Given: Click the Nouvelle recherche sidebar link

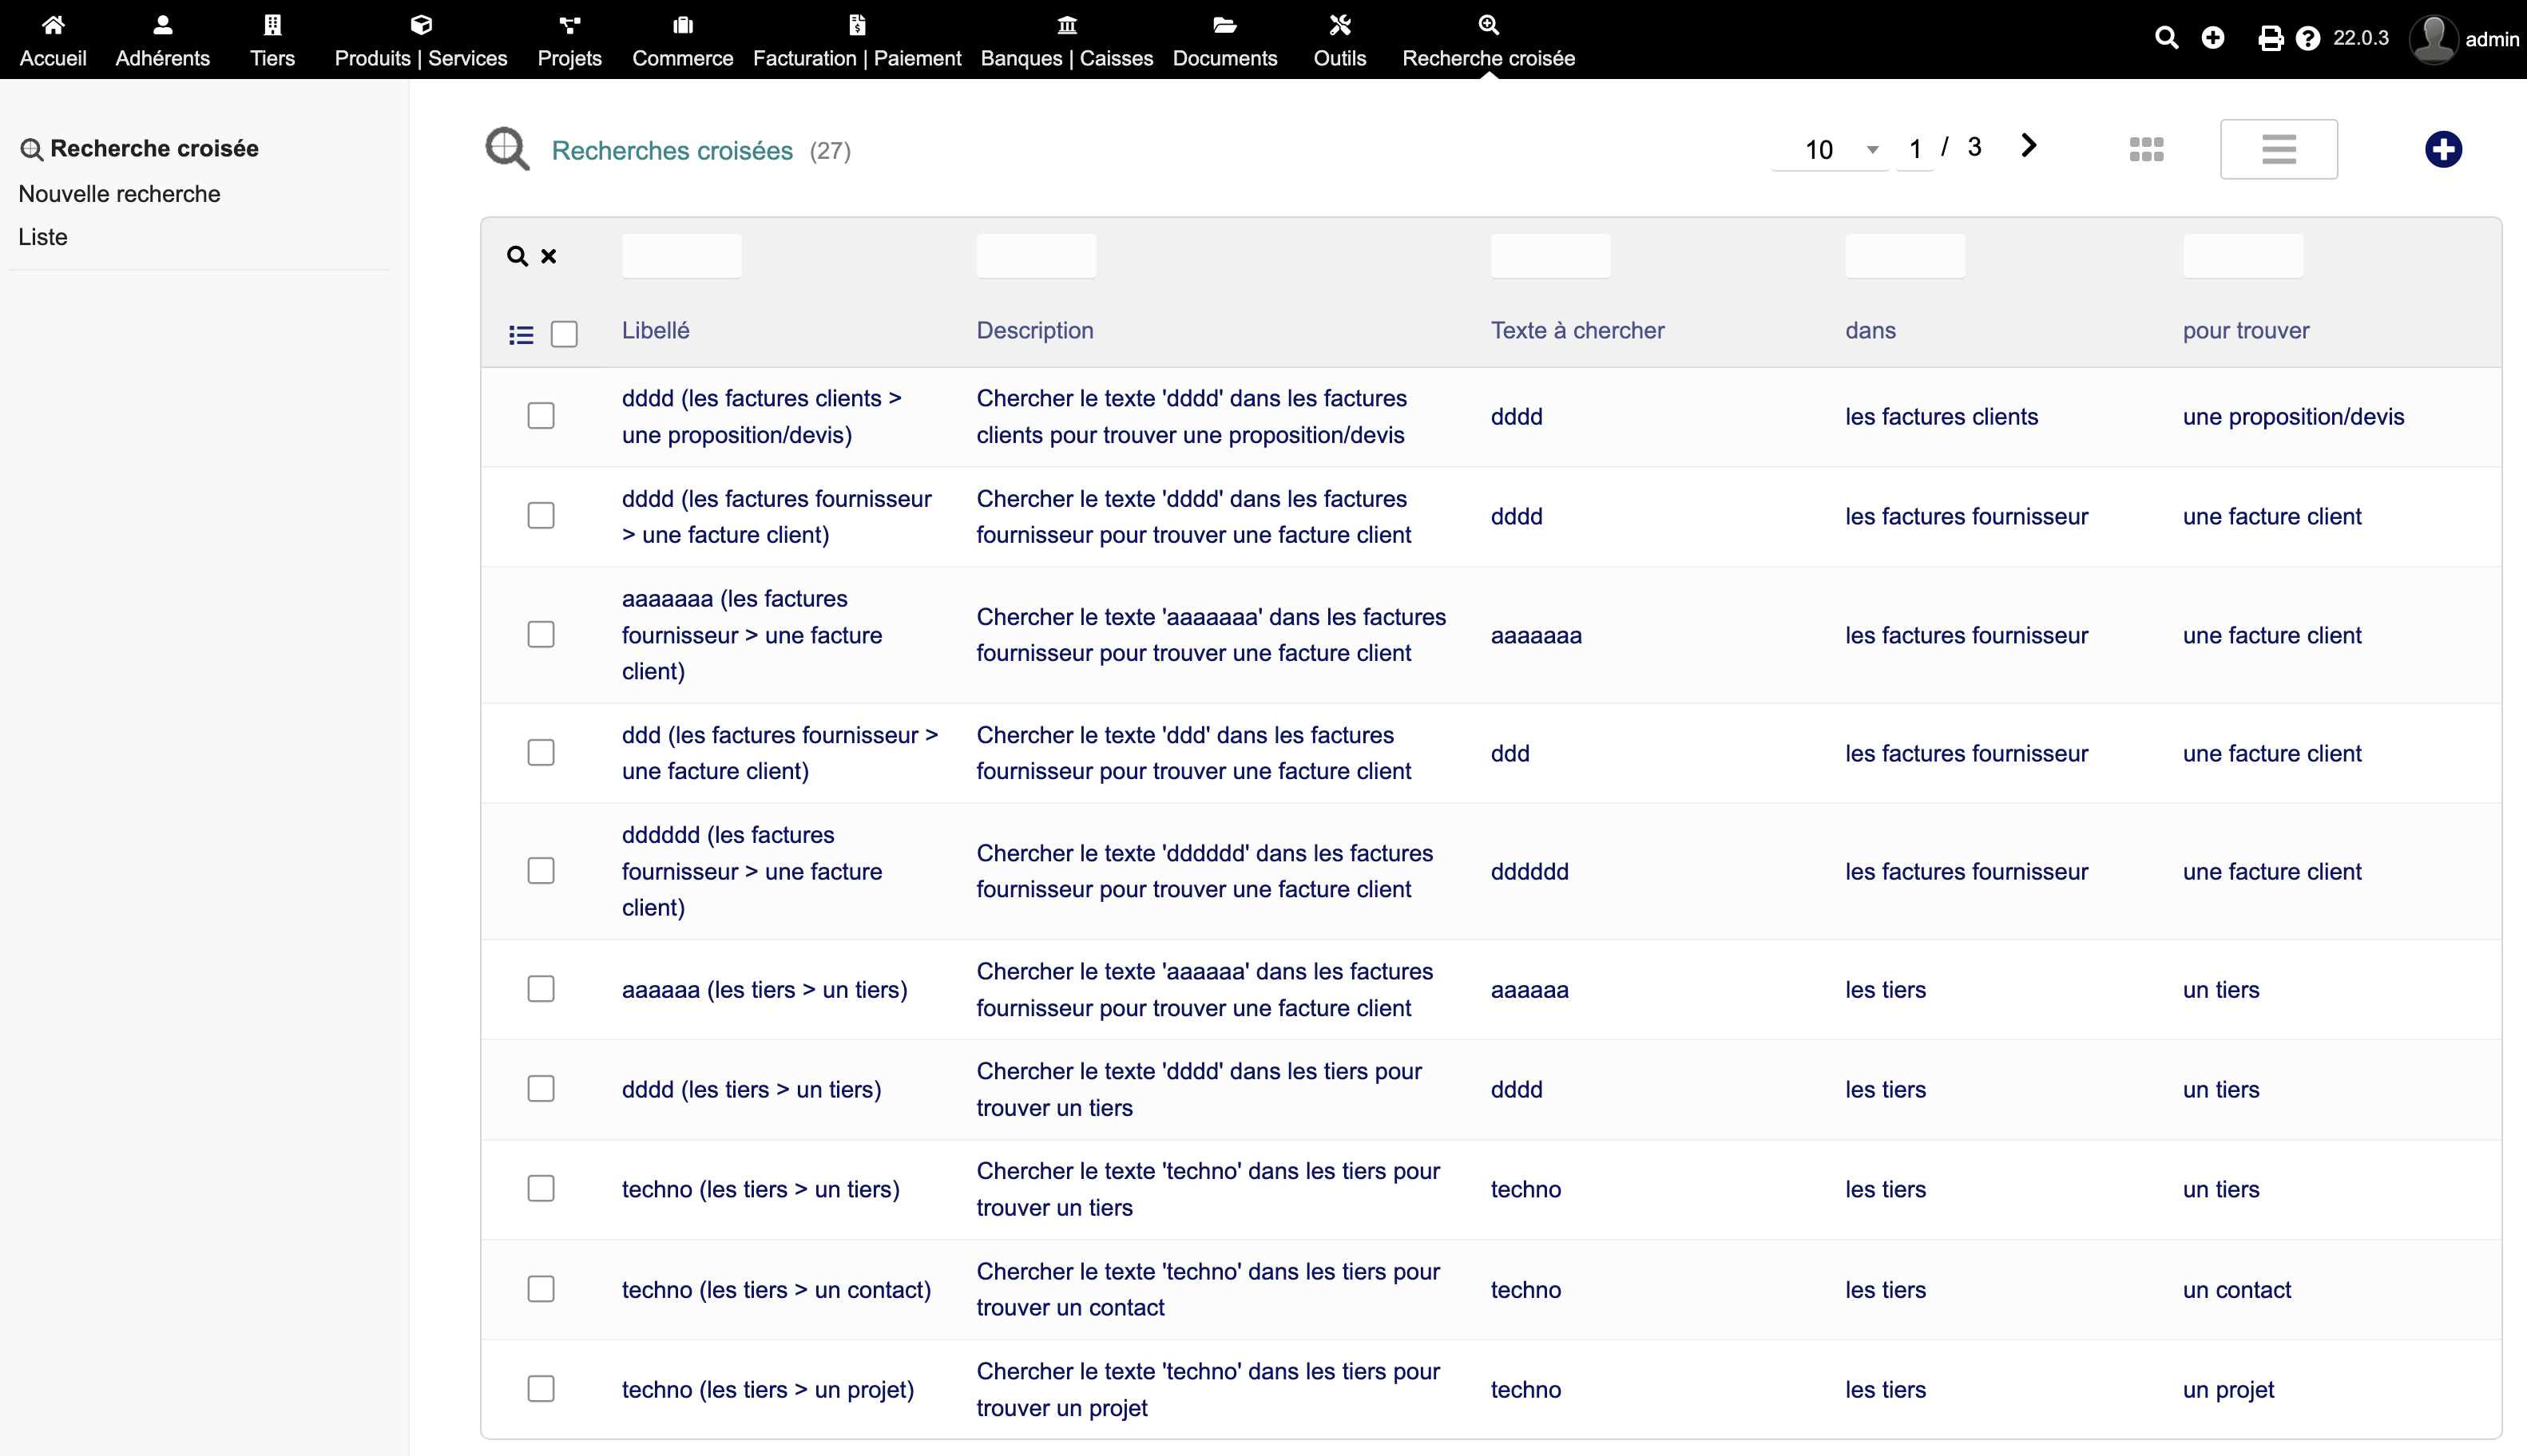Looking at the screenshot, I should pos(119,194).
